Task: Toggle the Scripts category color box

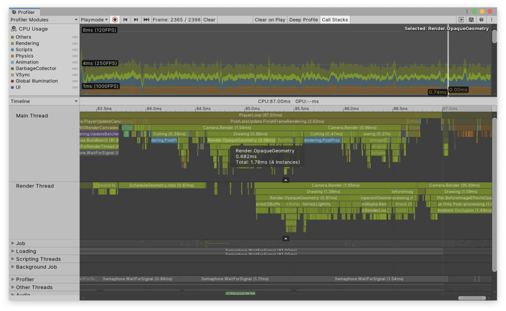Action: (x=13, y=49)
